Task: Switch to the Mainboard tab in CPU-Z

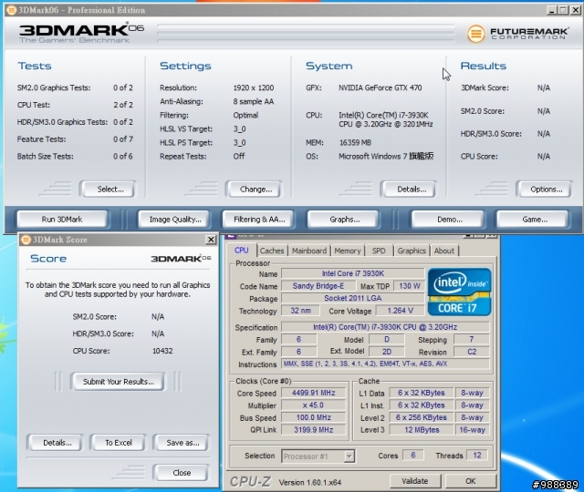Action: click(309, 251)
